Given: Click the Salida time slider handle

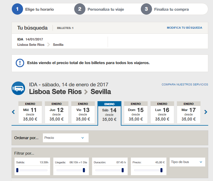Looking at the screenshot, I should click(x=17, y=170).
